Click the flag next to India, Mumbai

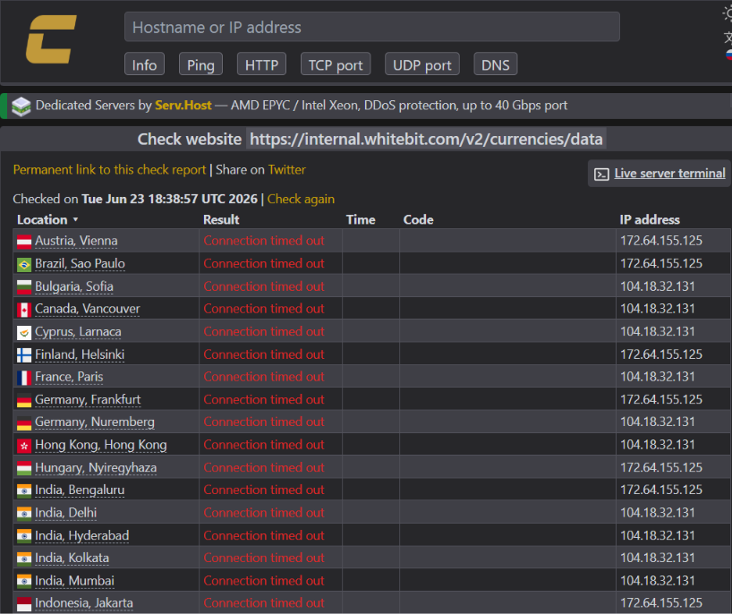[24, 581]
